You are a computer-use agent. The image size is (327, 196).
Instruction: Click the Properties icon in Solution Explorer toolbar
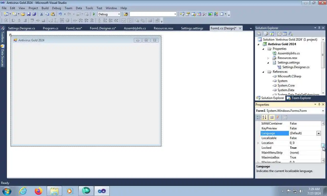[259, 34]
